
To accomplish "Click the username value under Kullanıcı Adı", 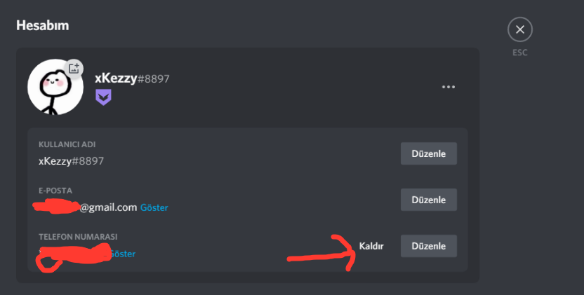I will click(x=71, y=160).
